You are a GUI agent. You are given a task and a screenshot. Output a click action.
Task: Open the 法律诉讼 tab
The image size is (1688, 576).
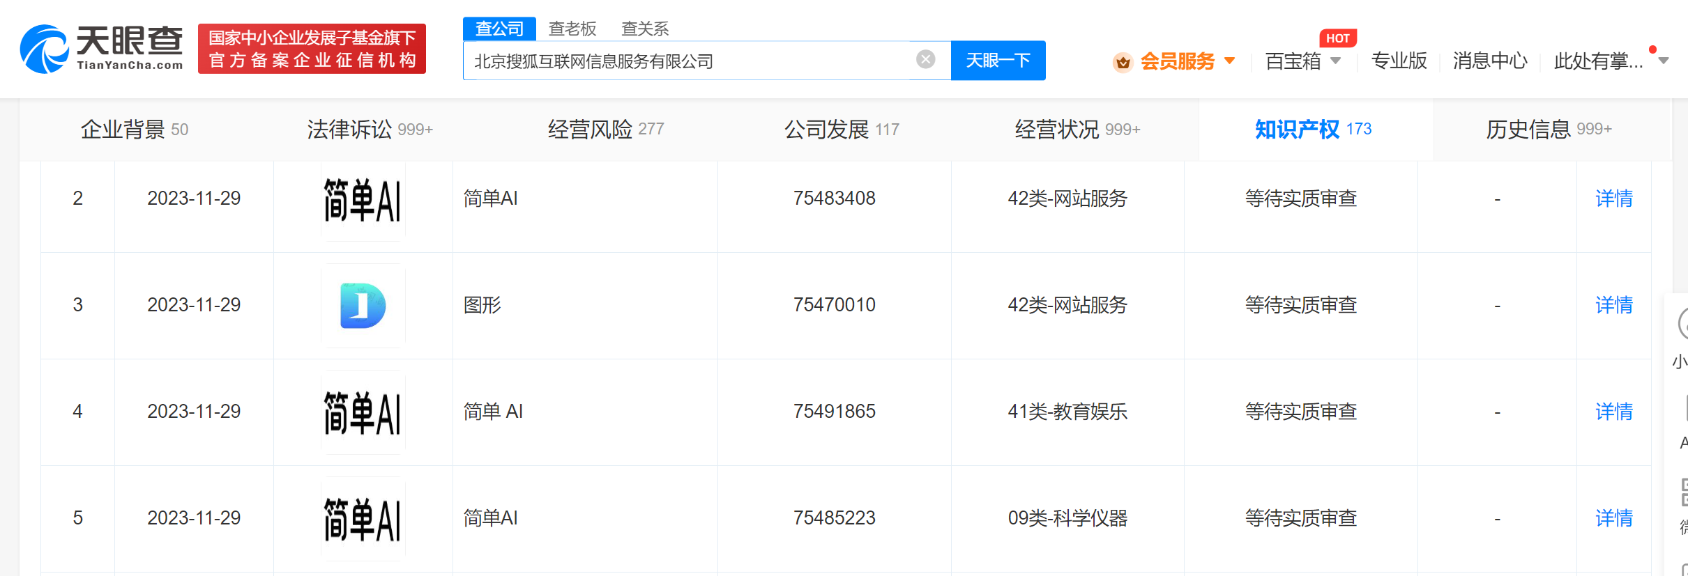click(370, 130)
